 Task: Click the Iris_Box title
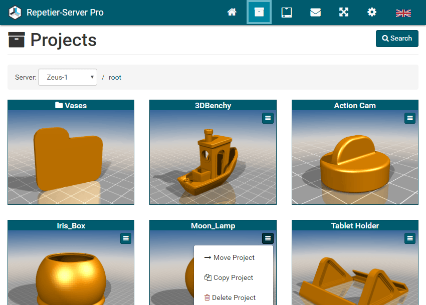click(71, 226)
